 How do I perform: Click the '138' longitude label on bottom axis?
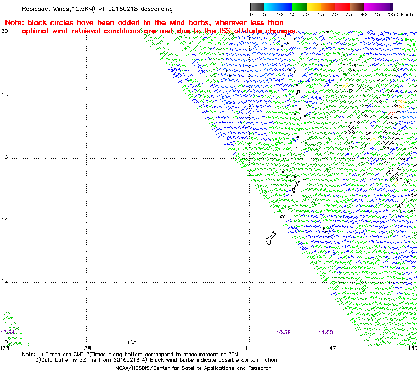86,349
